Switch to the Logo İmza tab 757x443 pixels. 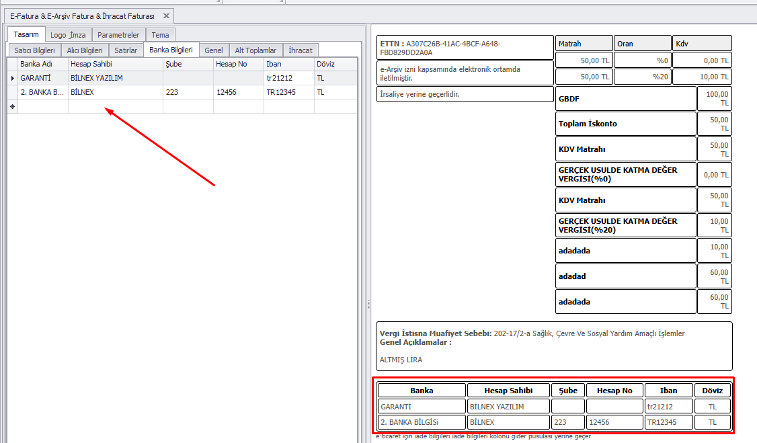tap(68, 35)
